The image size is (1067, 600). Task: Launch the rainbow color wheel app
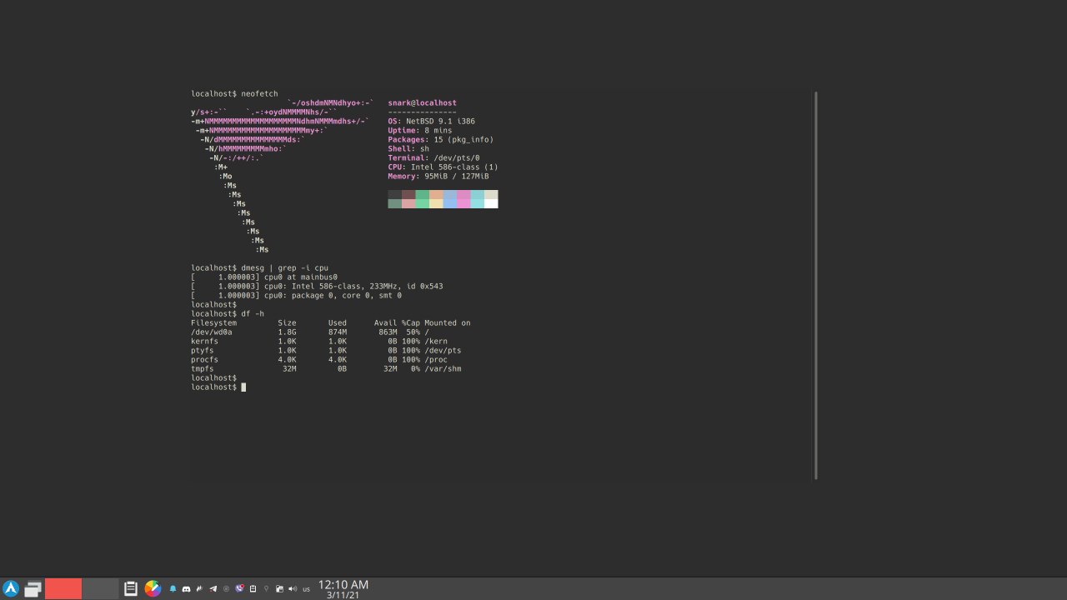[x=153, y=588]
